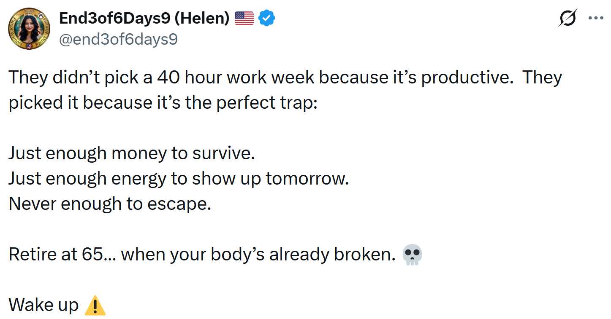Visit the @end3of6days9 handle link

tap(119, 39)
